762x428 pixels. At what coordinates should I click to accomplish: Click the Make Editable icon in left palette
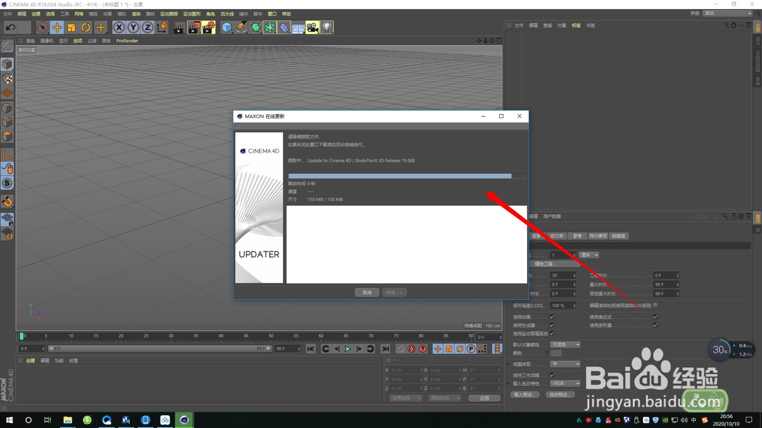coord(7,46)
